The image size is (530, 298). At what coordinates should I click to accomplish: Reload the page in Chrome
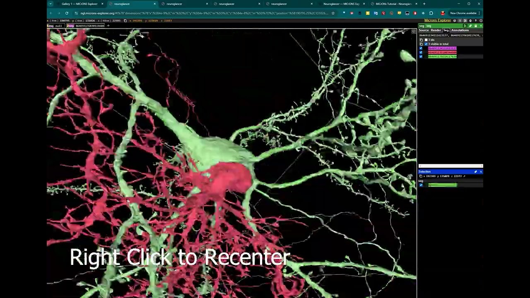pyautogui.click(x=67, y=13)
